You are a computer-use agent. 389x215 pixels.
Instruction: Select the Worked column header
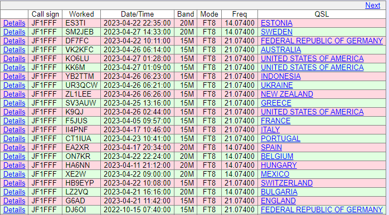coord(81,14)
